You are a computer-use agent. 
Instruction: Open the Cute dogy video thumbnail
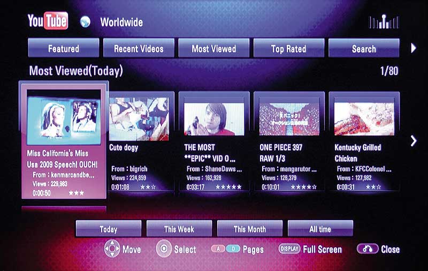(x=139, y=119)
